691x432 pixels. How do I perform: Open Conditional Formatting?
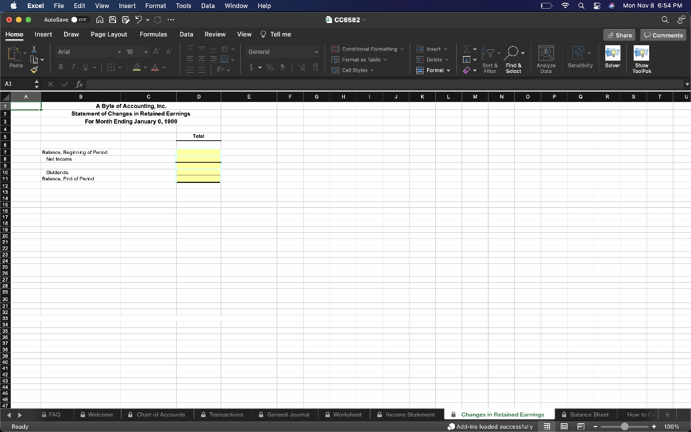pyautogui.click(x=367, y=49)
